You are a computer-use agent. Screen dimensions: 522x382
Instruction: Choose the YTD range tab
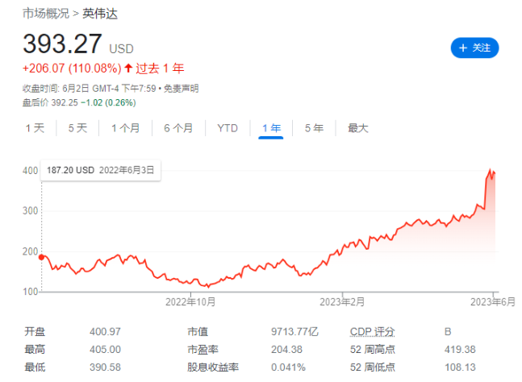(228, 128)
